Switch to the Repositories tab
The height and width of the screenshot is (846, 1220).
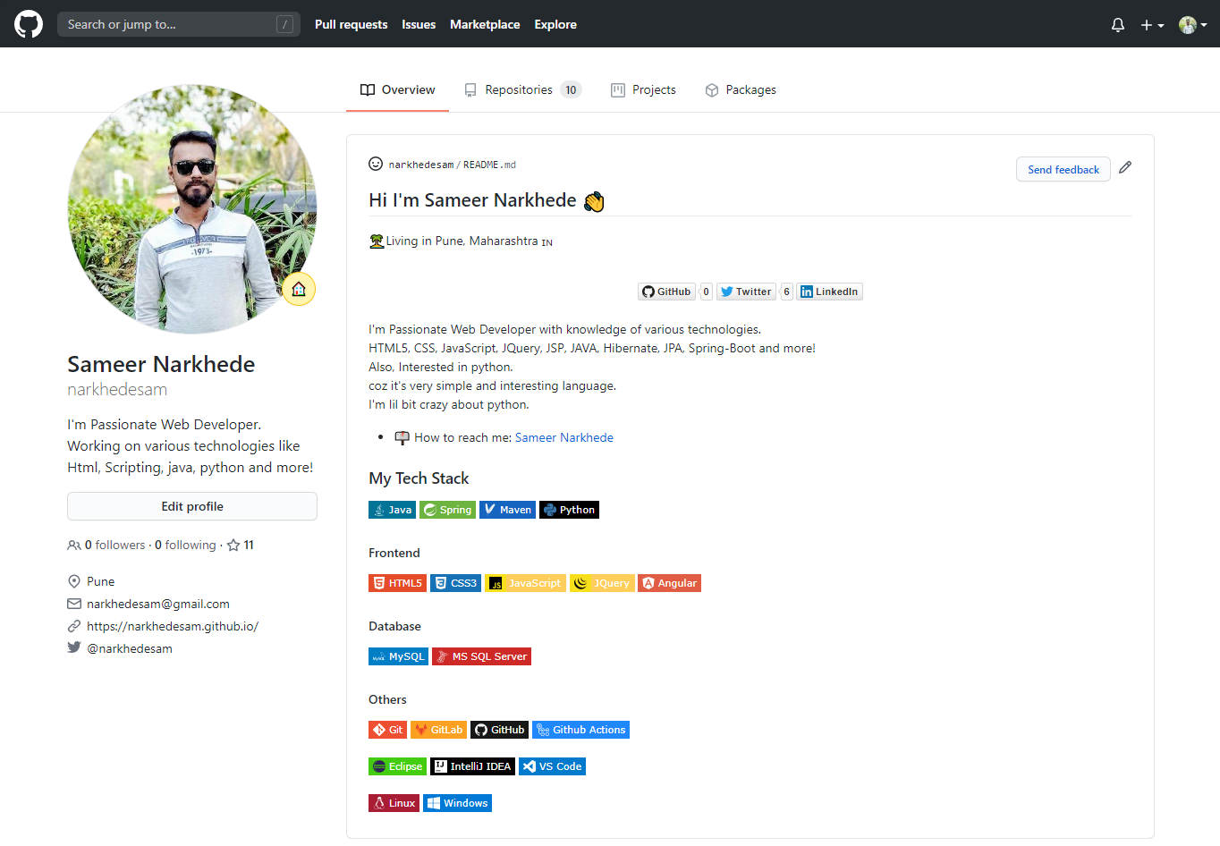pyautogui.click(x=522, y=89)
